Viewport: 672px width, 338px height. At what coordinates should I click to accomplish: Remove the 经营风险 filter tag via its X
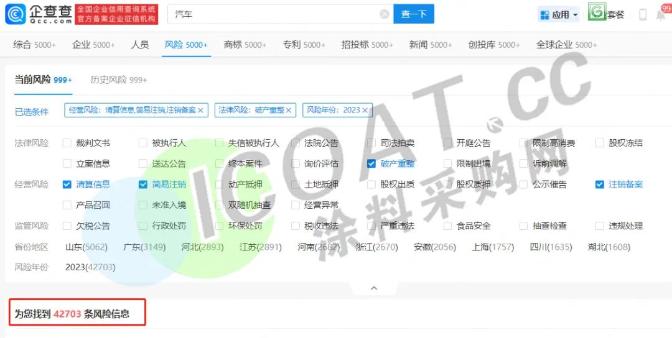[201, 110]
